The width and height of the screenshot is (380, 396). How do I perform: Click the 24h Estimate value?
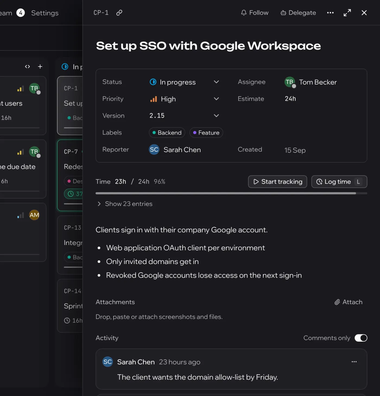(290, 99)
